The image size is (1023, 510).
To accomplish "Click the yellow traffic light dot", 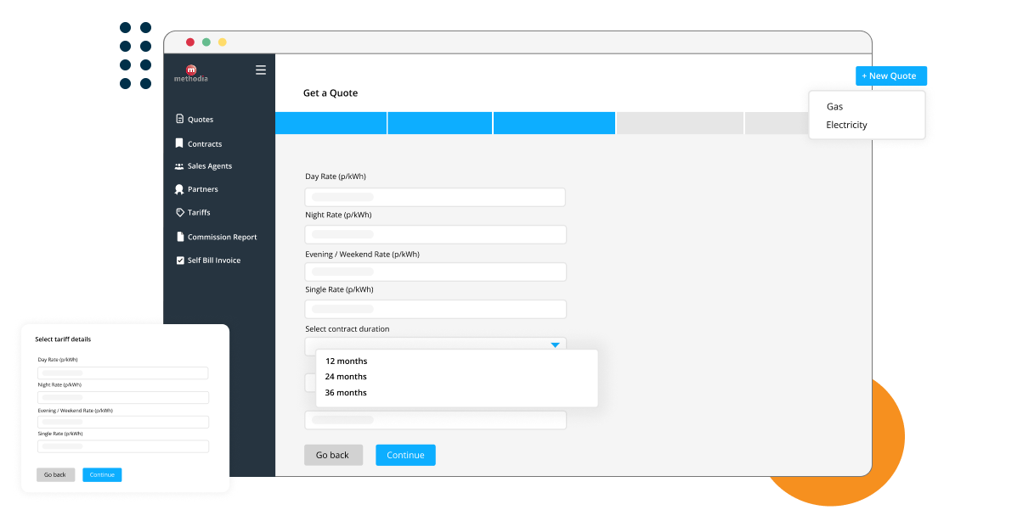I will pos(222,41).
